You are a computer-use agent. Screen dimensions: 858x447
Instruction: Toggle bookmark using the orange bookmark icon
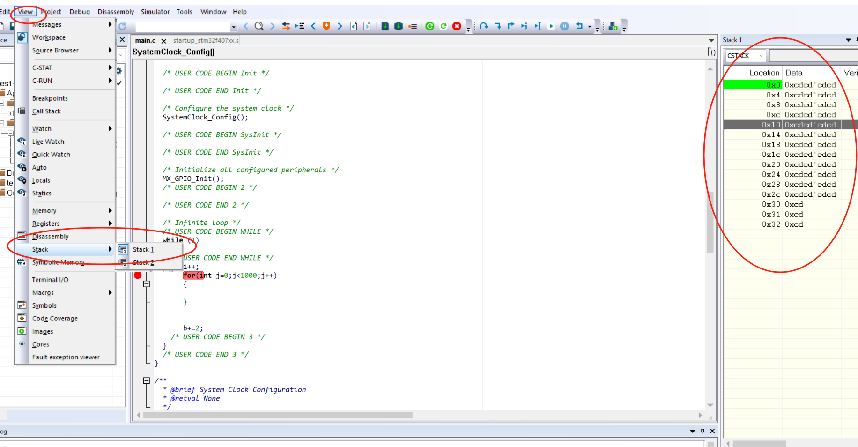pyautogui.click(x=326, y=26)
